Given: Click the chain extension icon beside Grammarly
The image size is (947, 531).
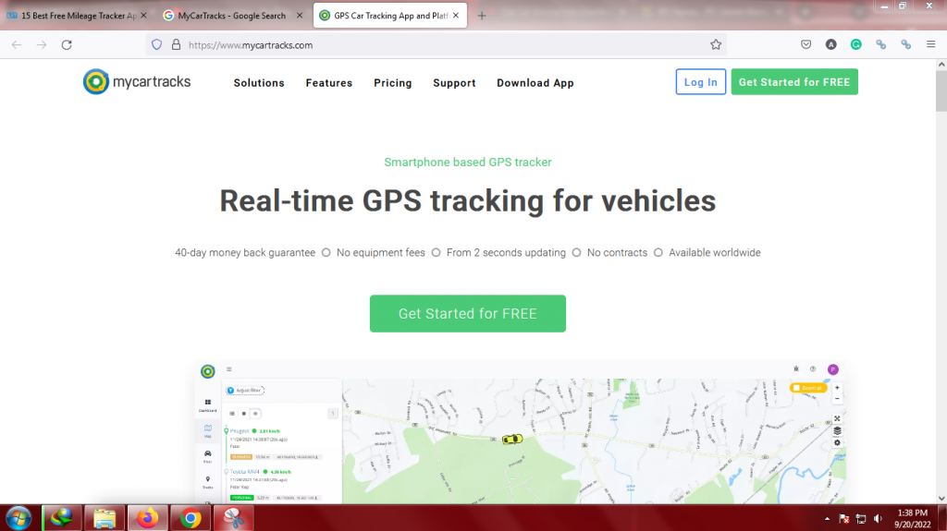Looking at the screenshot, I should pyautogui.click(x=881, y=44).
